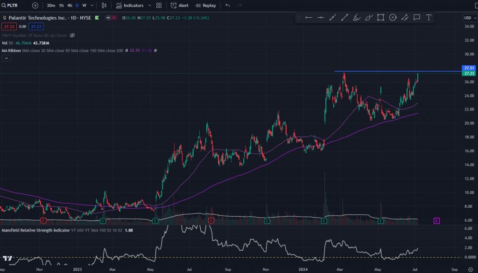This screenshot has height=273, width=478.
Task: Switch to the W weekly timeframe
Action: [84, 6]
